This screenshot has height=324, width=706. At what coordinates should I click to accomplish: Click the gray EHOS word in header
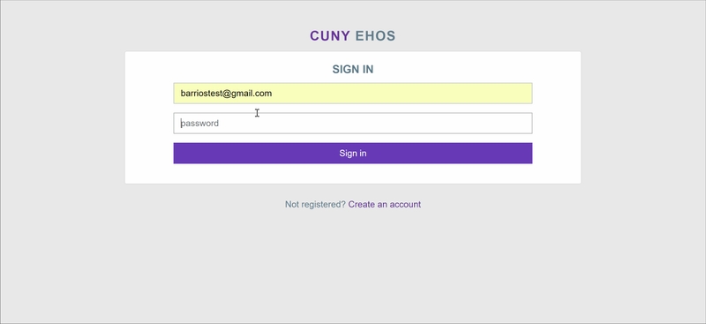click(376, 36)
